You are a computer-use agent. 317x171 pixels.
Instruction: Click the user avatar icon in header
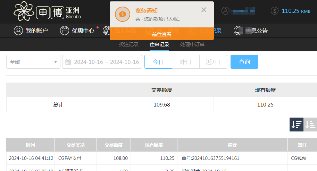coord(226,11)
